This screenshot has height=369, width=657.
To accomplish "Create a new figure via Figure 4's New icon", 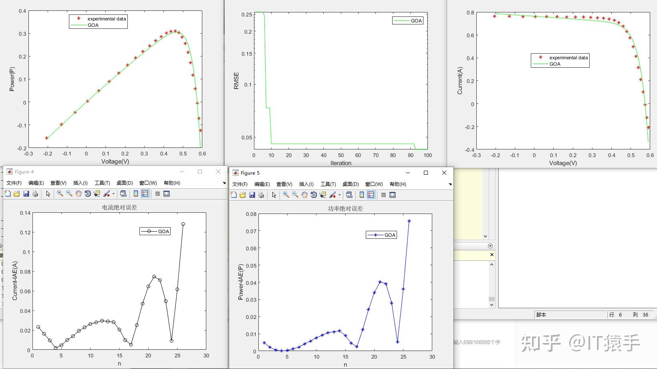I will (x=8, y=194).
